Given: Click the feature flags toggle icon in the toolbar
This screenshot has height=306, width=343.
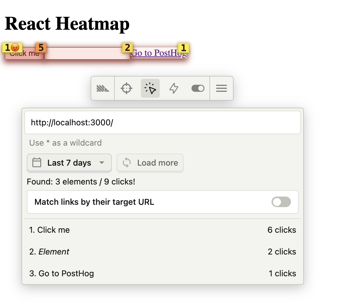Looking at the screenshot, I should tap(198, 88).
